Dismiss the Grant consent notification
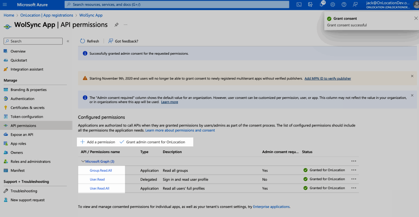419x217 pixels. pyautogui.click(x=416, y=19)
